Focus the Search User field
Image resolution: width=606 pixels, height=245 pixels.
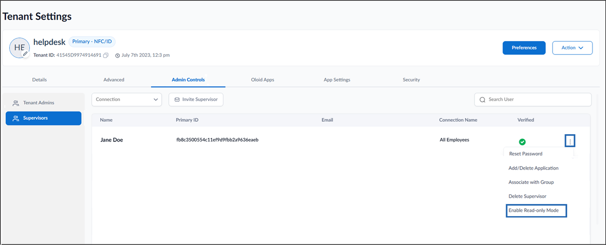coord(533,100)
